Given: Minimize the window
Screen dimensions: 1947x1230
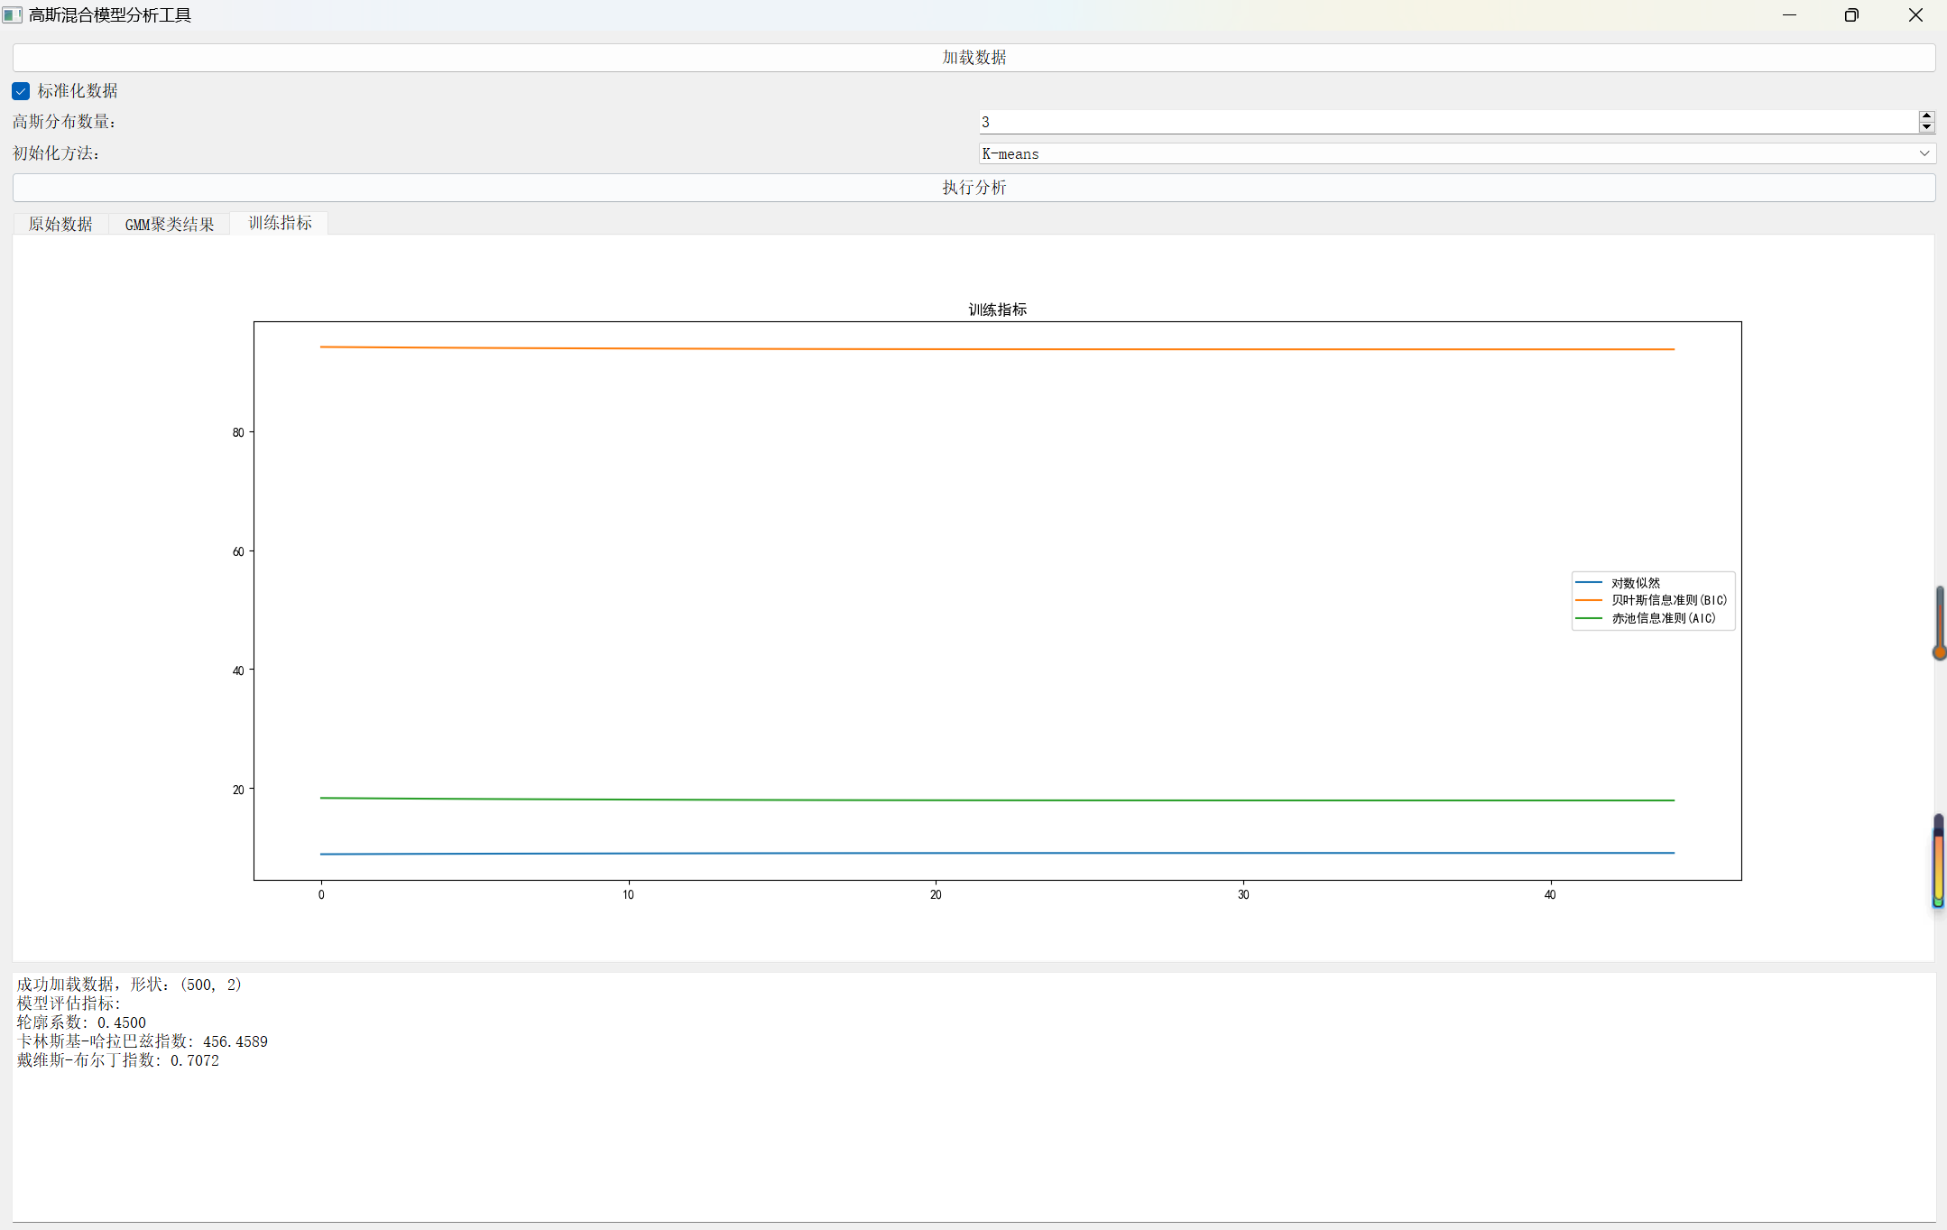Looking at the screenshot, I should point(1789,14).
